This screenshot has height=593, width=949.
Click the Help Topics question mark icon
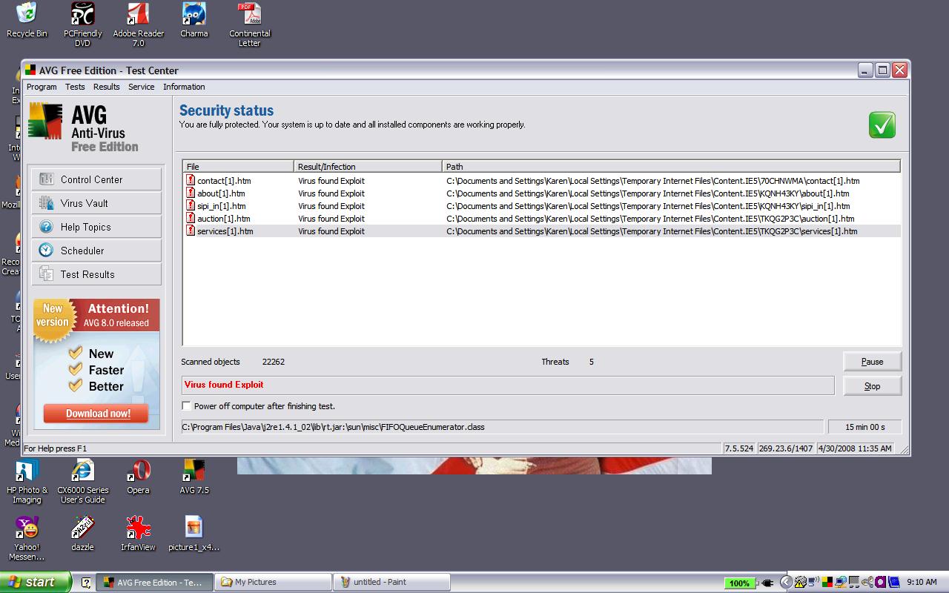46,227
